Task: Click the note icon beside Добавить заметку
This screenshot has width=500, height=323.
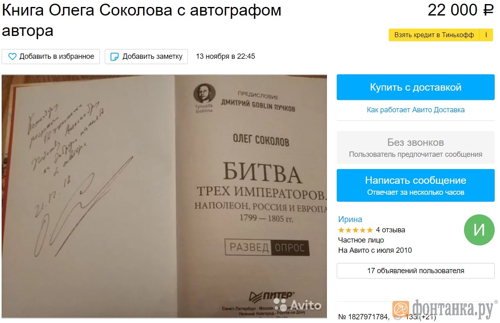Action: click(x=115, y=56)
